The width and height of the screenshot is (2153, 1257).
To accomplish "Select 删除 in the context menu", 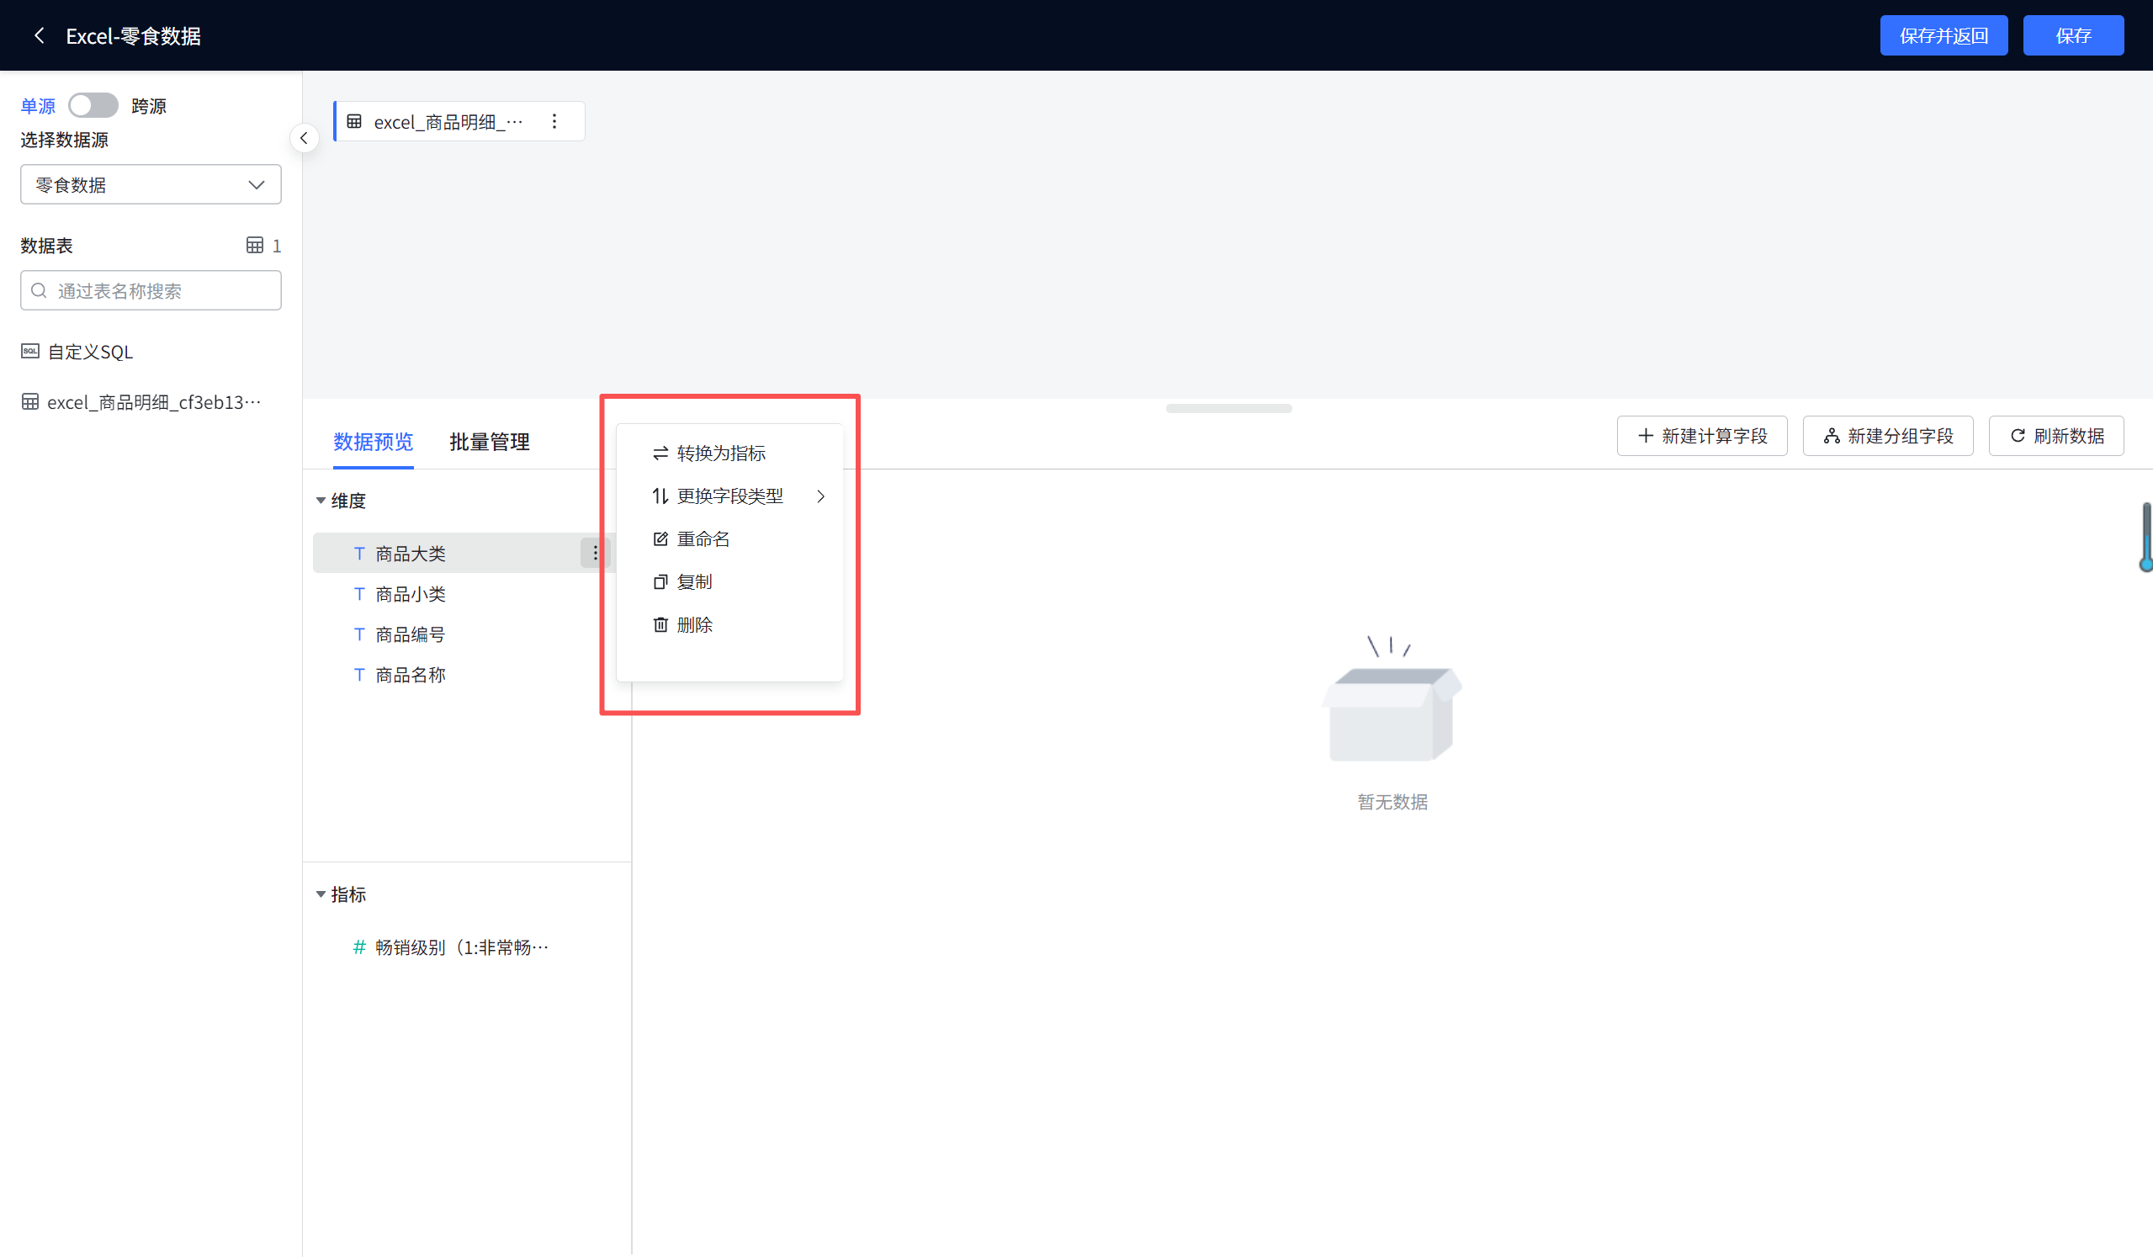I will pos(694,624).
